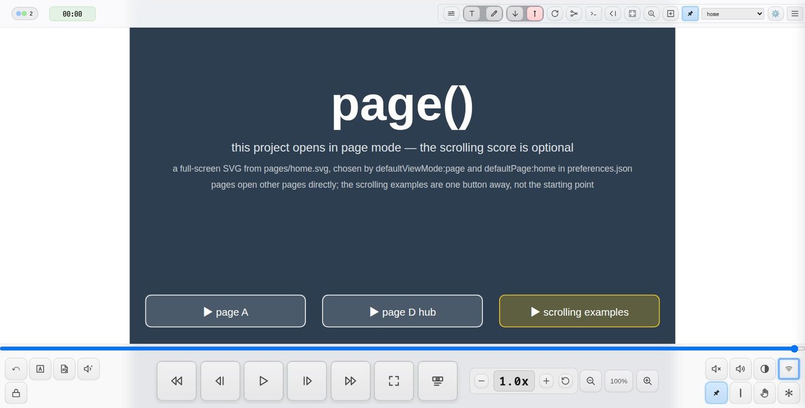Viewport: 805px width, 408px height.
Task: Click the asterisk icon at bottom right
Action: 789,393
